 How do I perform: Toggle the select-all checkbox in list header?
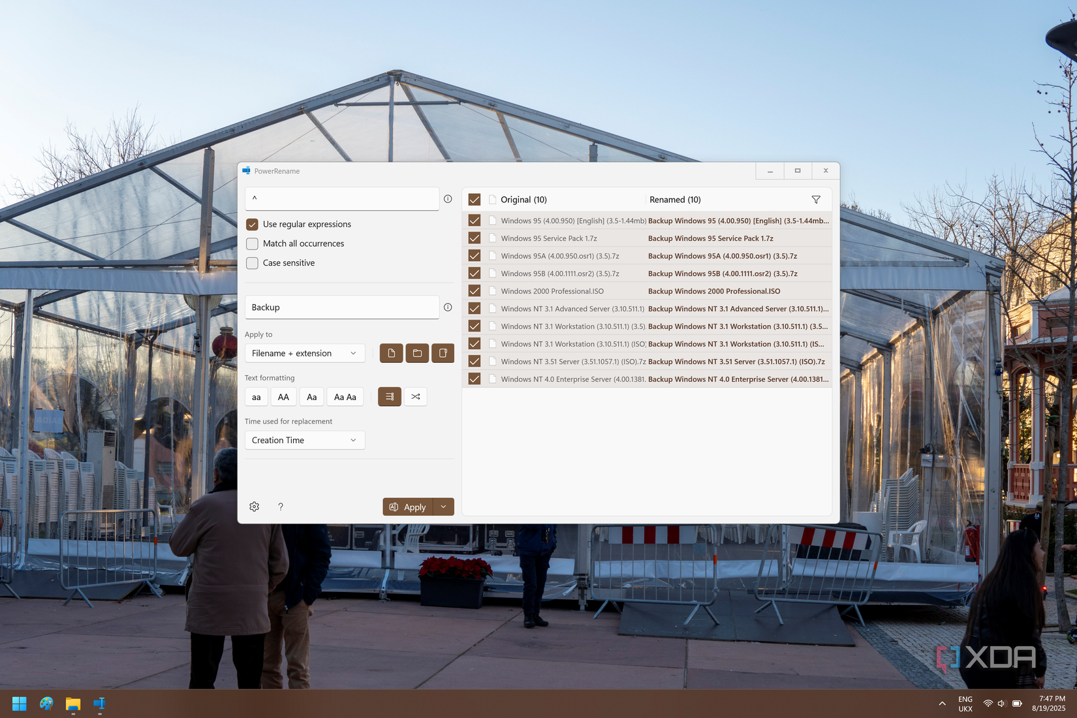click(x=475, y=200)
